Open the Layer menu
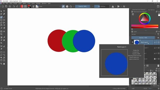 point(20,3)
